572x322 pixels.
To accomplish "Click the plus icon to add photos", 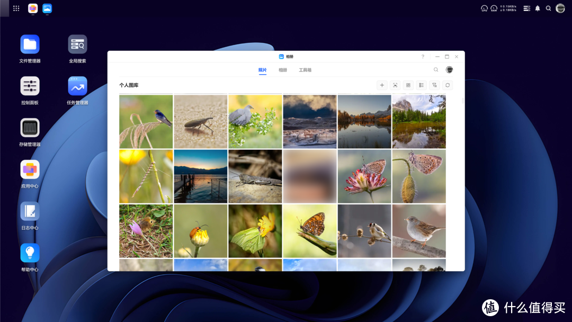I will point(382,85).
